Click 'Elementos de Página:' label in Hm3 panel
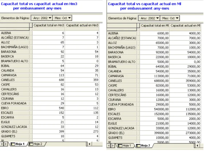The image size is (204, 151). [x=15, y=18]
